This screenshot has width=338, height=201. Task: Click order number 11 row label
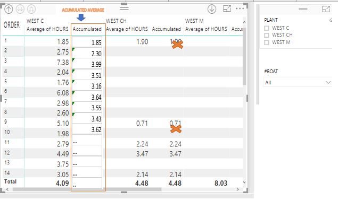coord(7,142)
